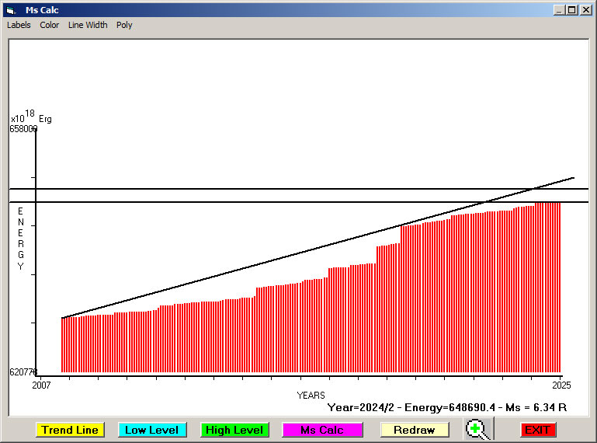Click the magnifying glass zoom icon
This screenshot has height=443, width=597.
point(478,430)
